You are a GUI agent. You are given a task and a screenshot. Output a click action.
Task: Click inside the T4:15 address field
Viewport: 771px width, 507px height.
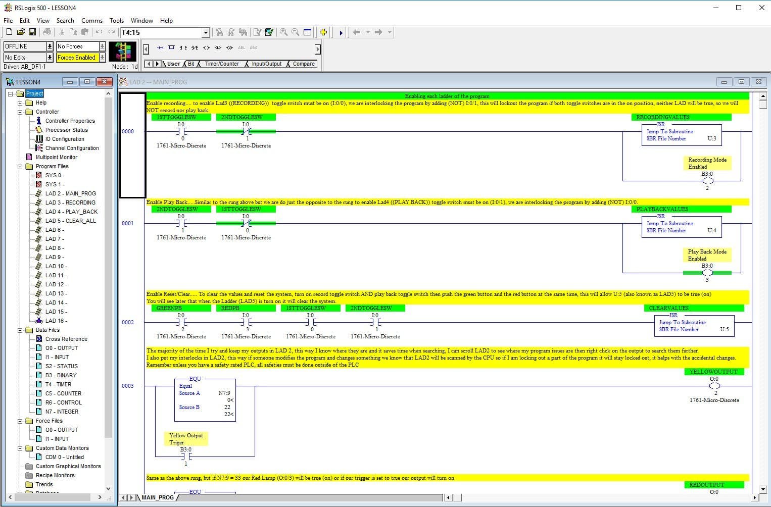point(157,32)
